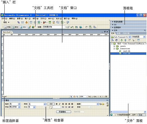This screenshot has height=124, width=147.
Task: Click the No Browser Check Errors icon
Action: [68, 27]
